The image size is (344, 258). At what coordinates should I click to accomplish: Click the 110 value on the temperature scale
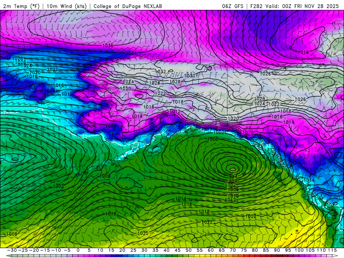click(321, 250)
